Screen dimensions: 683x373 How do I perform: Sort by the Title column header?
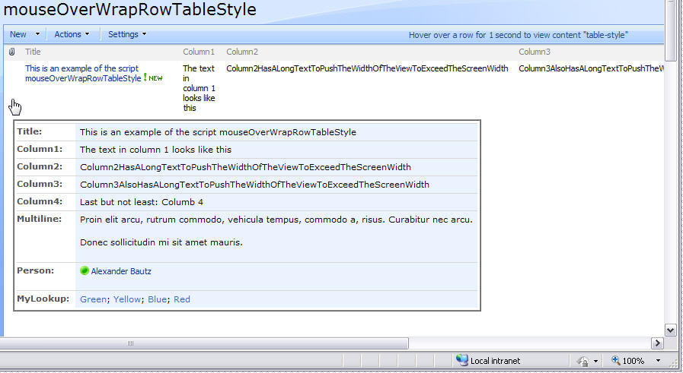coord(33,52)
